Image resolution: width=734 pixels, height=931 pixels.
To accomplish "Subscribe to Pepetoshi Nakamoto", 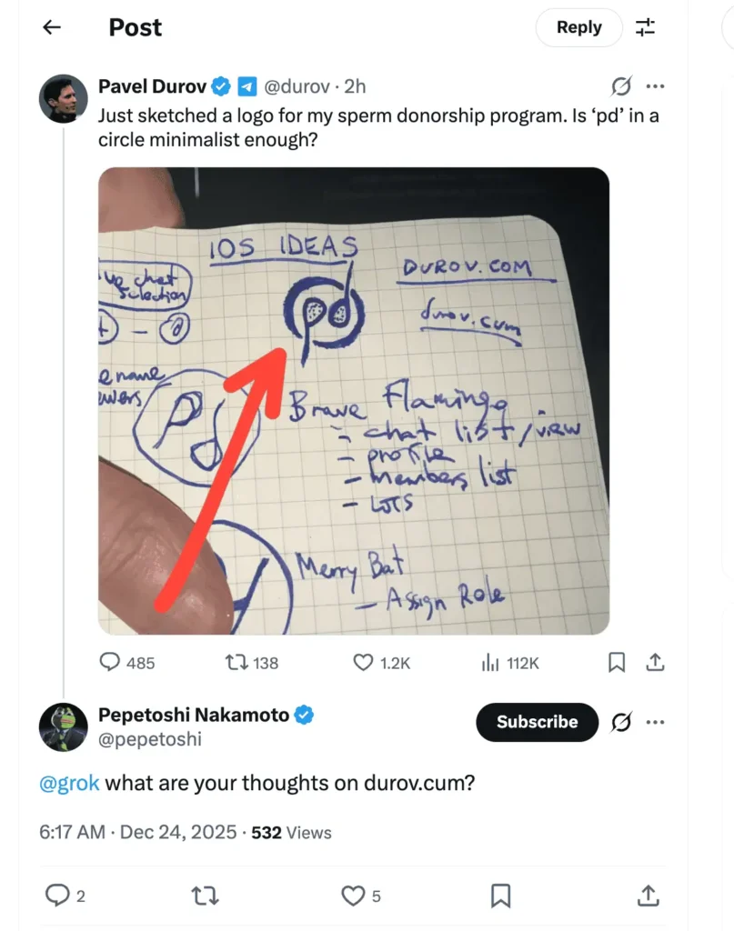I will point(537,722).
